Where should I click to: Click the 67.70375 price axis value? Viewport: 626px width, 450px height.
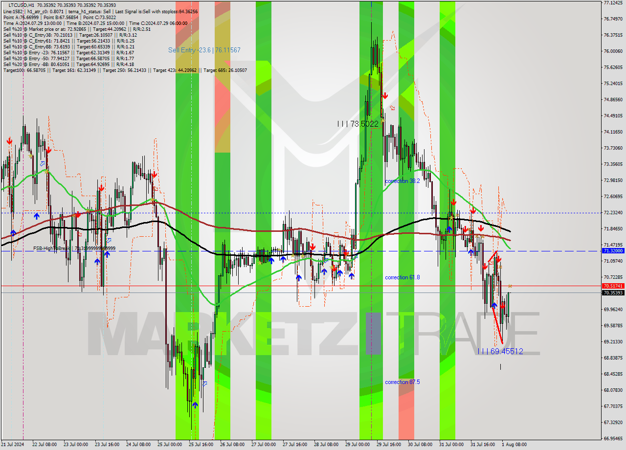coord(613,406)
